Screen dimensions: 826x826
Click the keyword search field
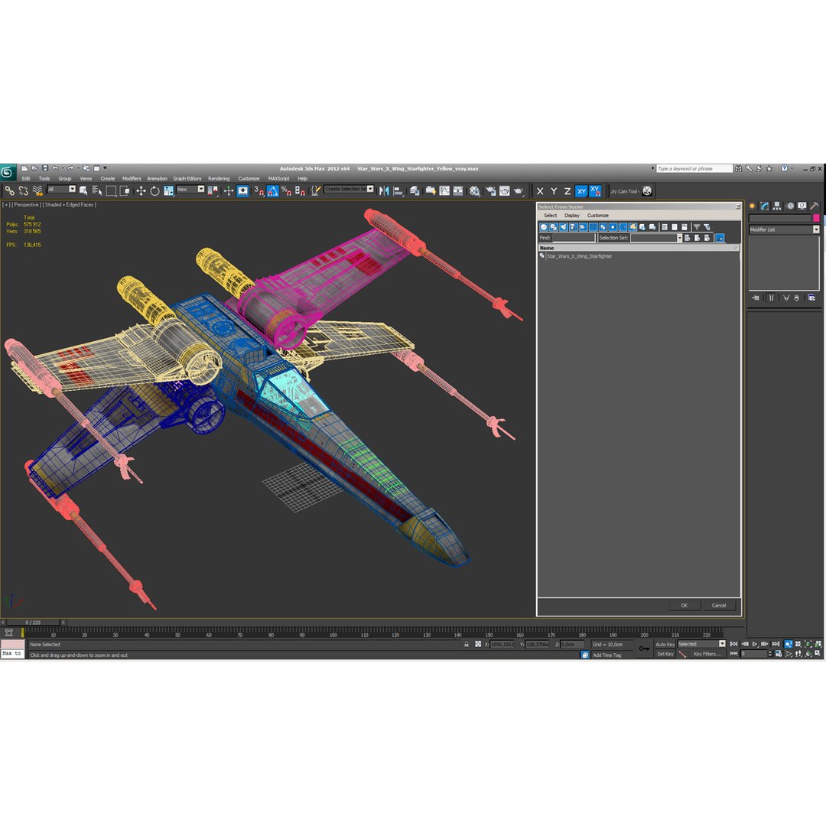694,168
